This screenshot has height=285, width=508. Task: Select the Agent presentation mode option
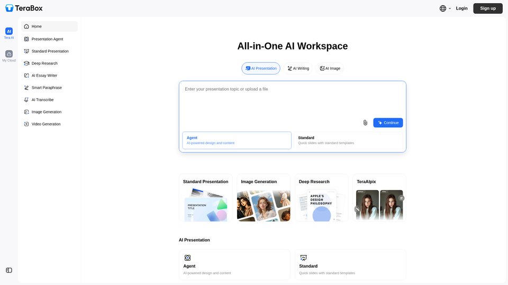click(x=237, y=140)
